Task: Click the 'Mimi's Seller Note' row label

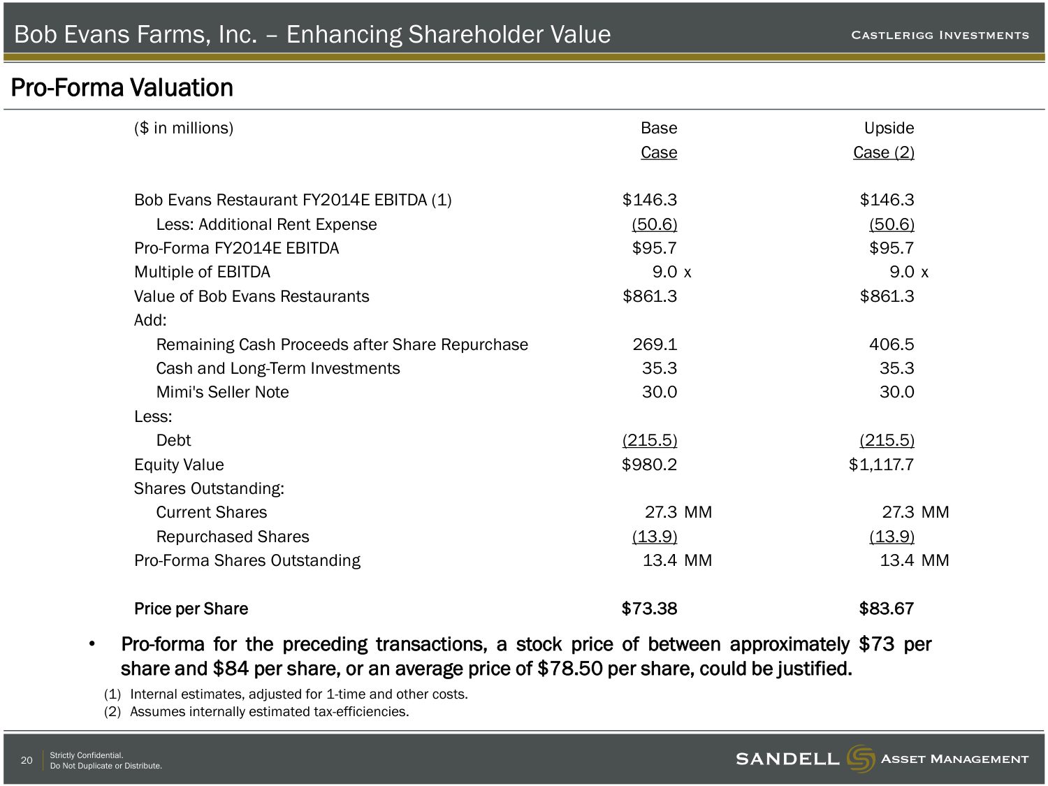Action: 222,392
